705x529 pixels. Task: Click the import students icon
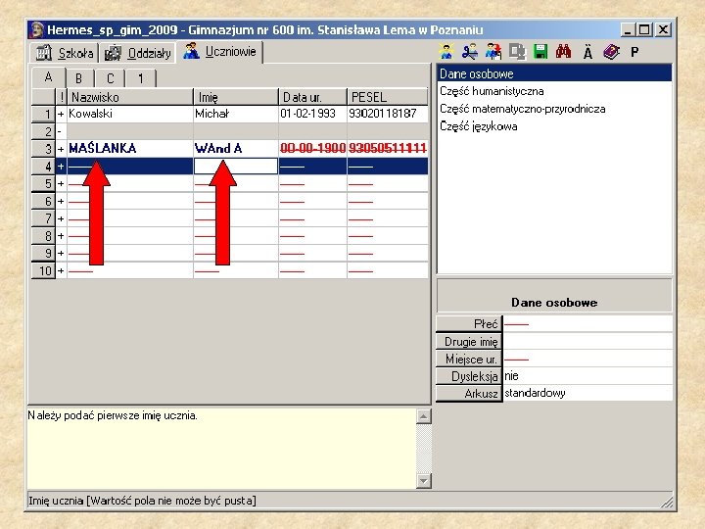(493, 52)
